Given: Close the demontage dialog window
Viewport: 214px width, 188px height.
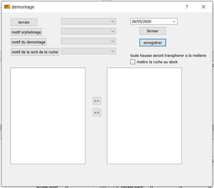Looking at the screenshot, I should [x=203, y=7].
